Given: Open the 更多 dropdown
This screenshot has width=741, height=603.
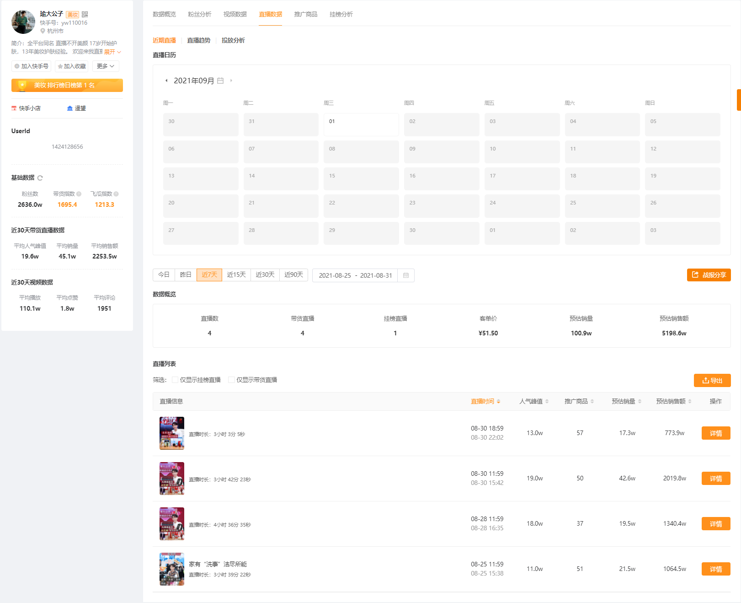Looking at the screenshot, I should 106,66.
